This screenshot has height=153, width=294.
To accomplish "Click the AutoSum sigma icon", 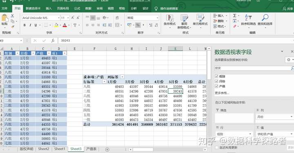I will 234,16.
